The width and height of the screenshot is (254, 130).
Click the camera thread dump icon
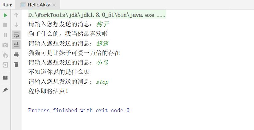click(5, 45)
